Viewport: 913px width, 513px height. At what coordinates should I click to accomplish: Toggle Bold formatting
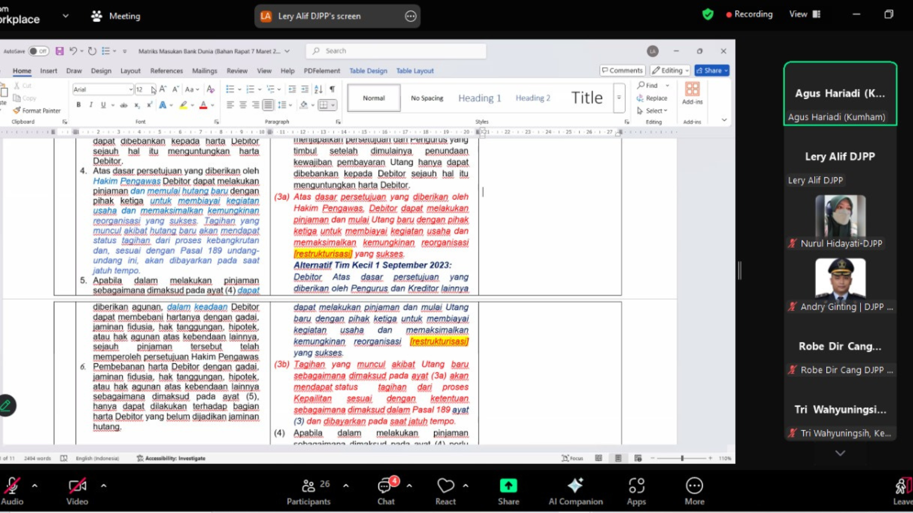78,105
